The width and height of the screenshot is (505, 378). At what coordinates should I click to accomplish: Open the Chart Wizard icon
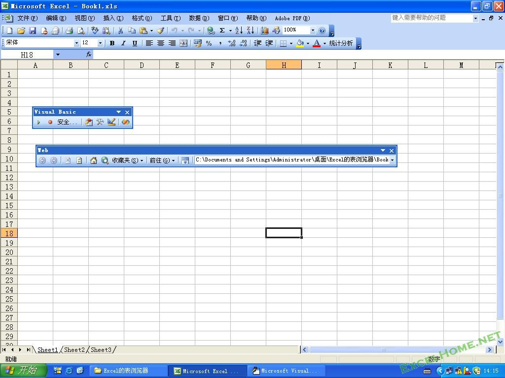pos(265,31)
